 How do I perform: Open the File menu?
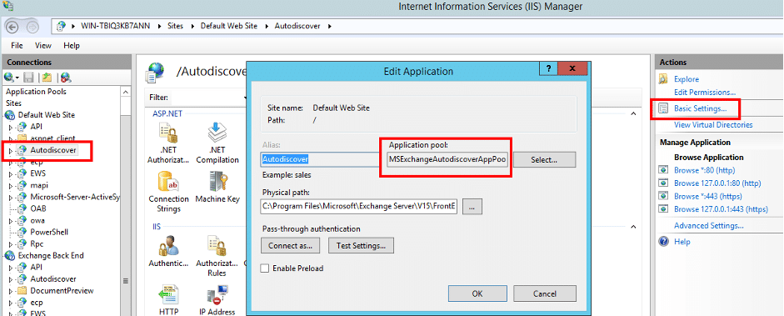click(x=17, y=46)
